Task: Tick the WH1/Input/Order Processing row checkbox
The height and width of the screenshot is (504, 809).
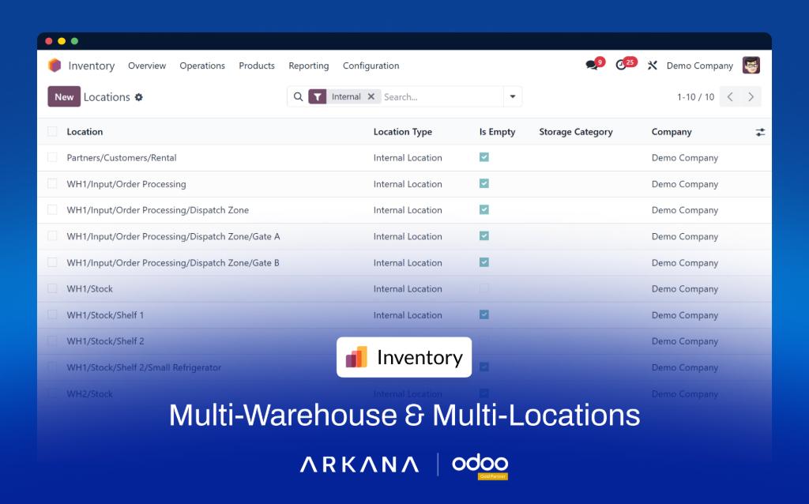Action: pos(52,183)
